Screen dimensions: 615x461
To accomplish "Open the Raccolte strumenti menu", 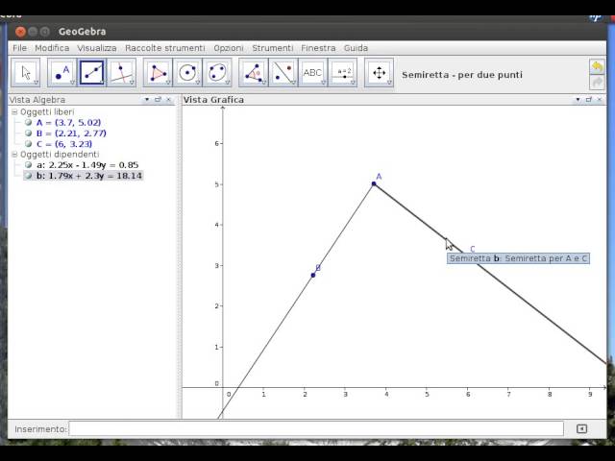I will [x=164, y=48].
